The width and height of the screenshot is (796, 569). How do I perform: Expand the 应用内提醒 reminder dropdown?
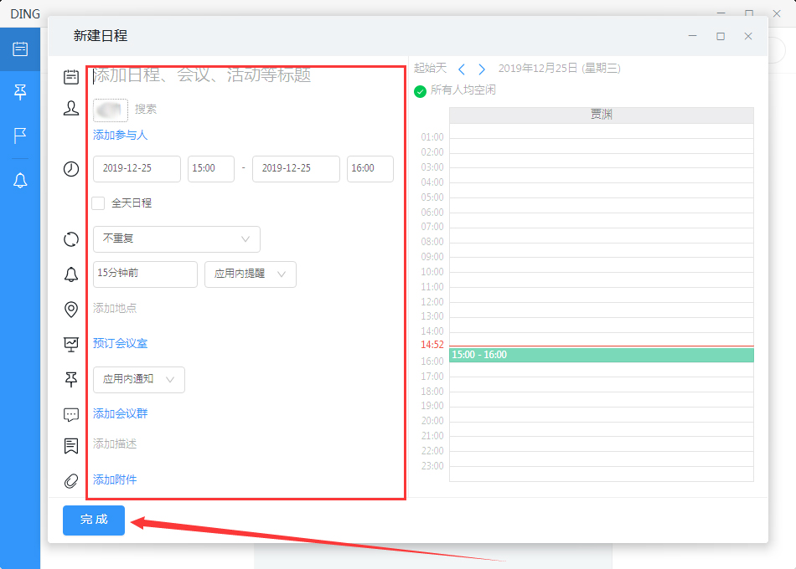pos(250,274)
